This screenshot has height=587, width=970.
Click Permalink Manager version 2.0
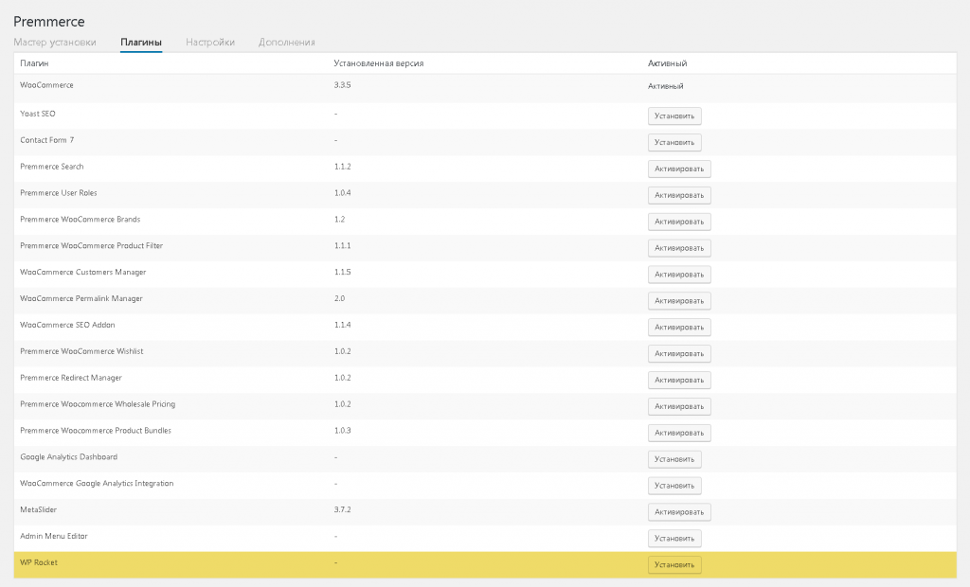(340, 298)
